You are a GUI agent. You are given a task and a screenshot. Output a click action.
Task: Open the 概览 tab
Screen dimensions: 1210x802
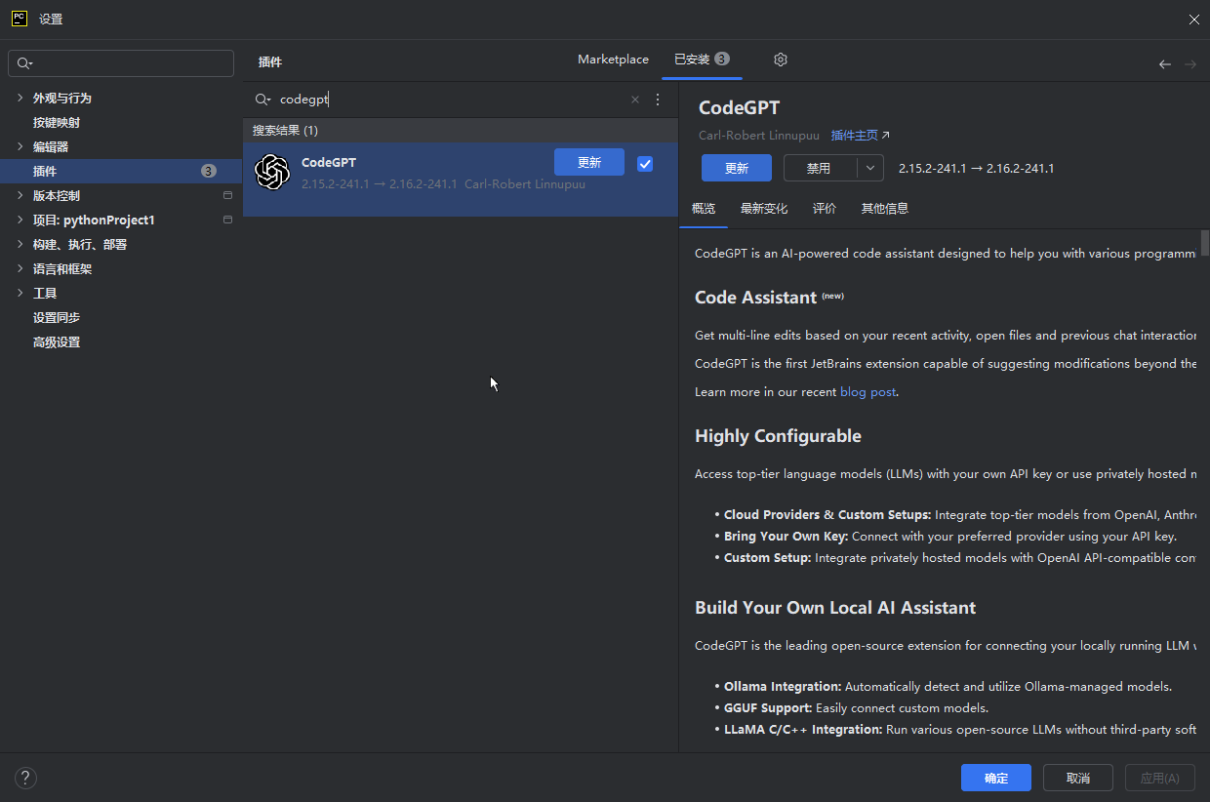(x=704, y=208)
